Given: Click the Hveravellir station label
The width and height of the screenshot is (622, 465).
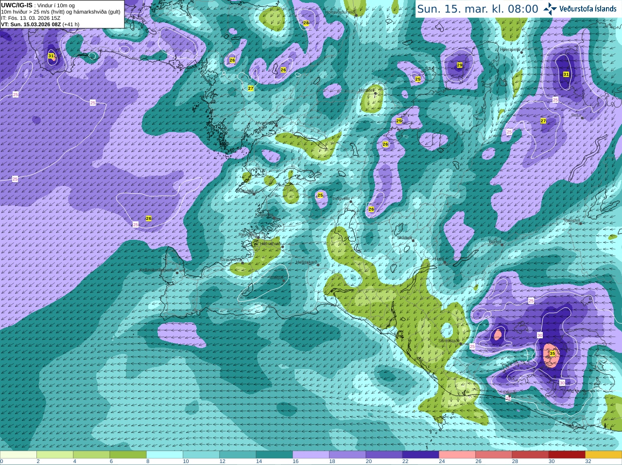Looking at the screenshot, I should (510, 50).
